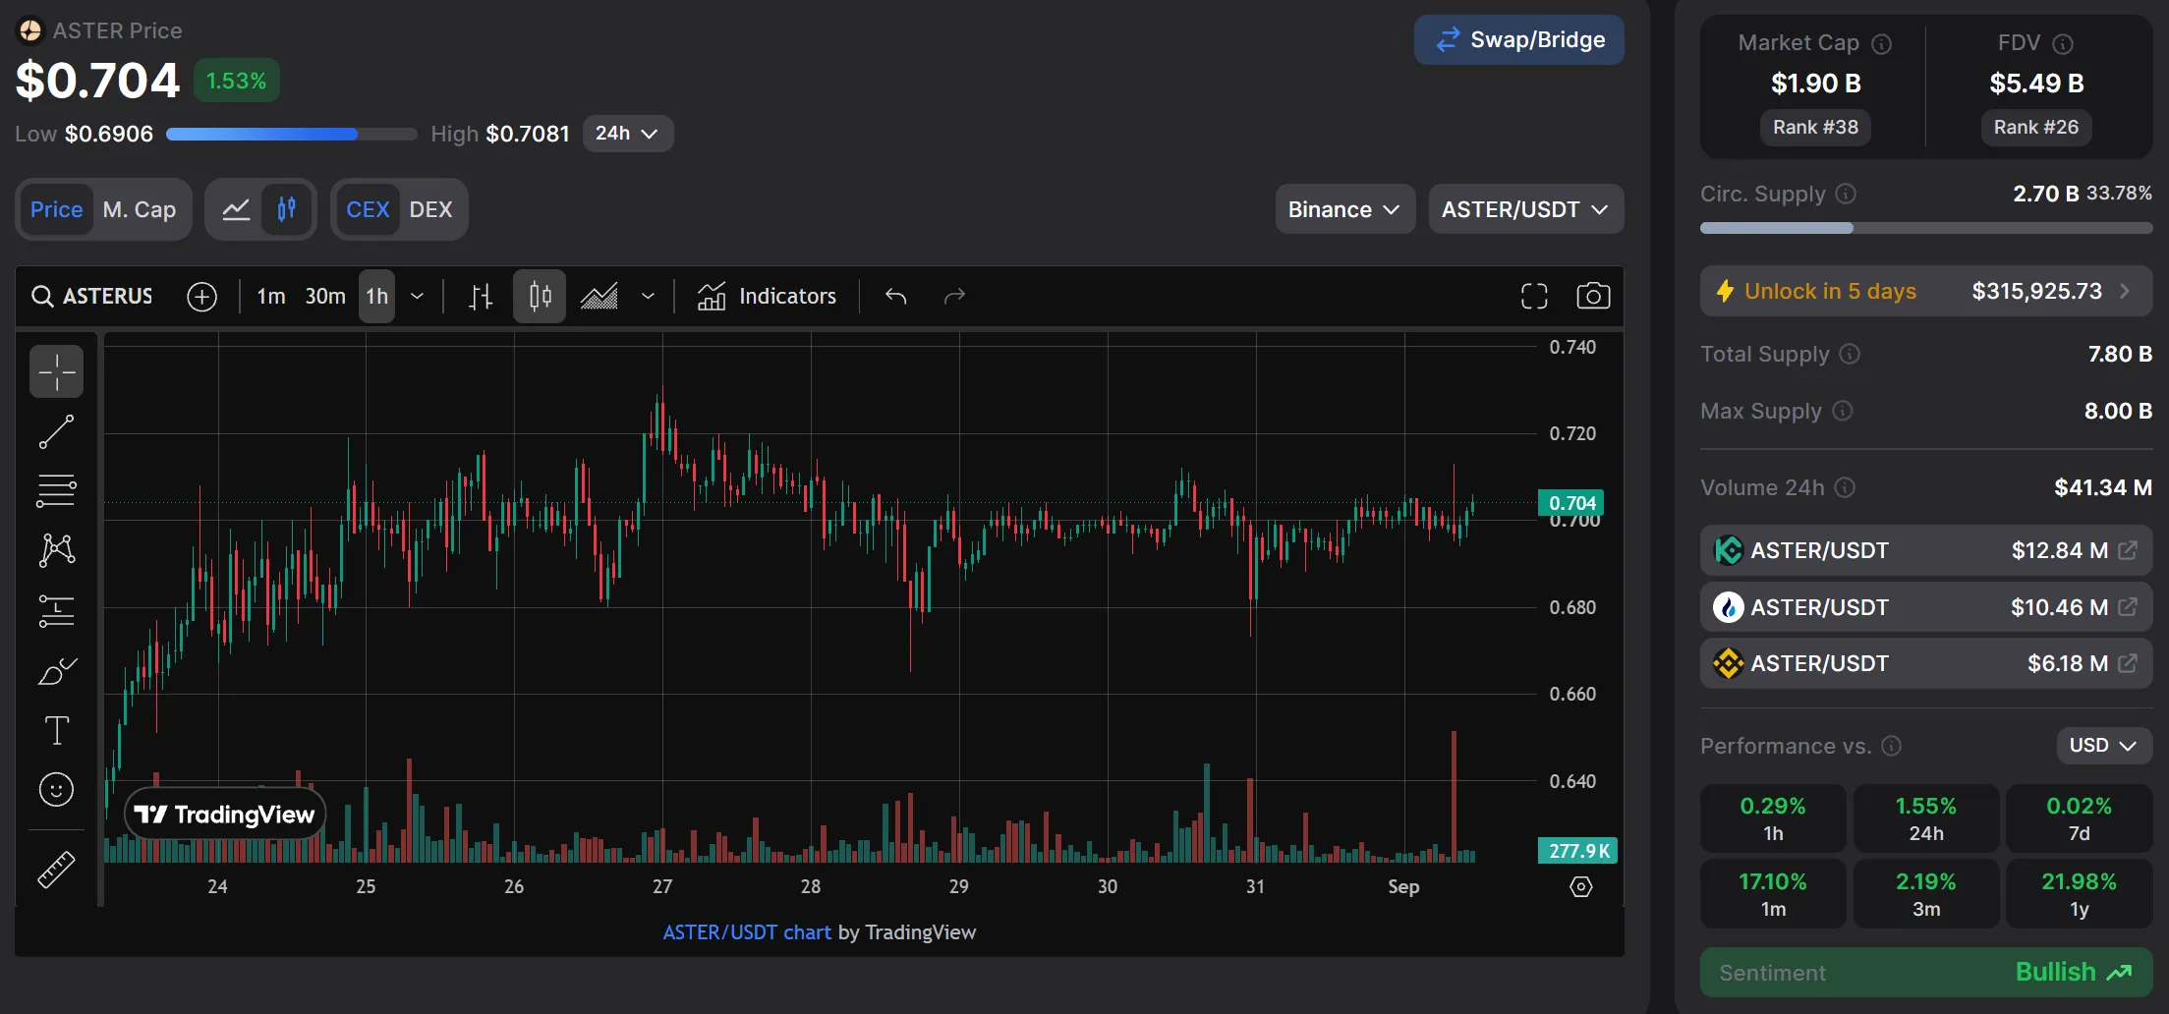Open external link for $6.18 M ASTER/USDT pair
The height and width of the screenshot is (1014, 2169).
point(2128,663)
